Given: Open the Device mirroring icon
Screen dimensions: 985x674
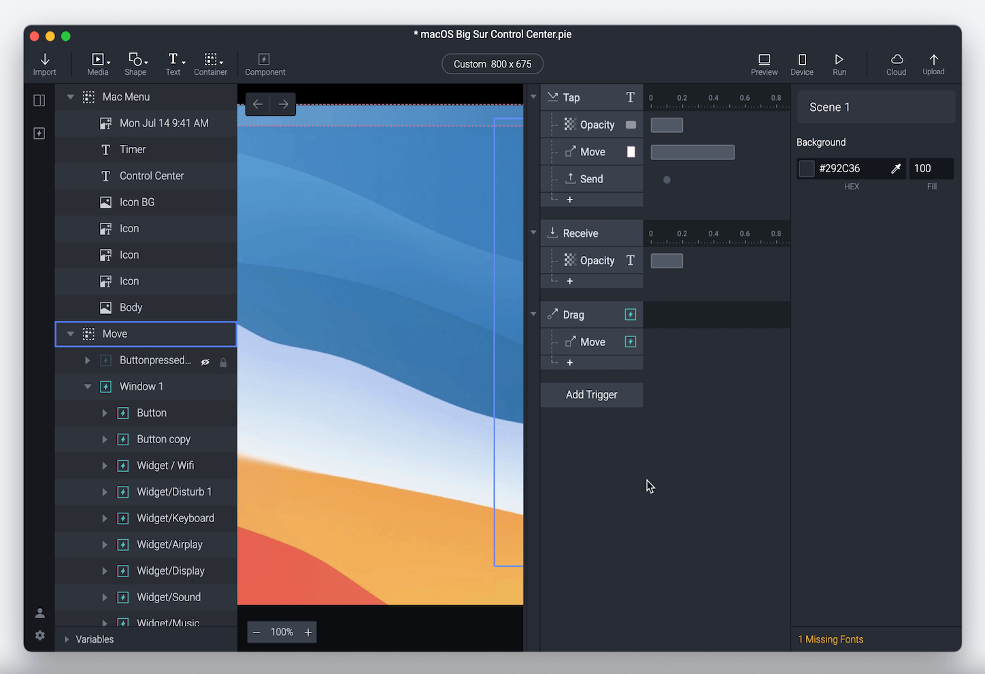Looking at the screenshot, I should click(802, 64).
